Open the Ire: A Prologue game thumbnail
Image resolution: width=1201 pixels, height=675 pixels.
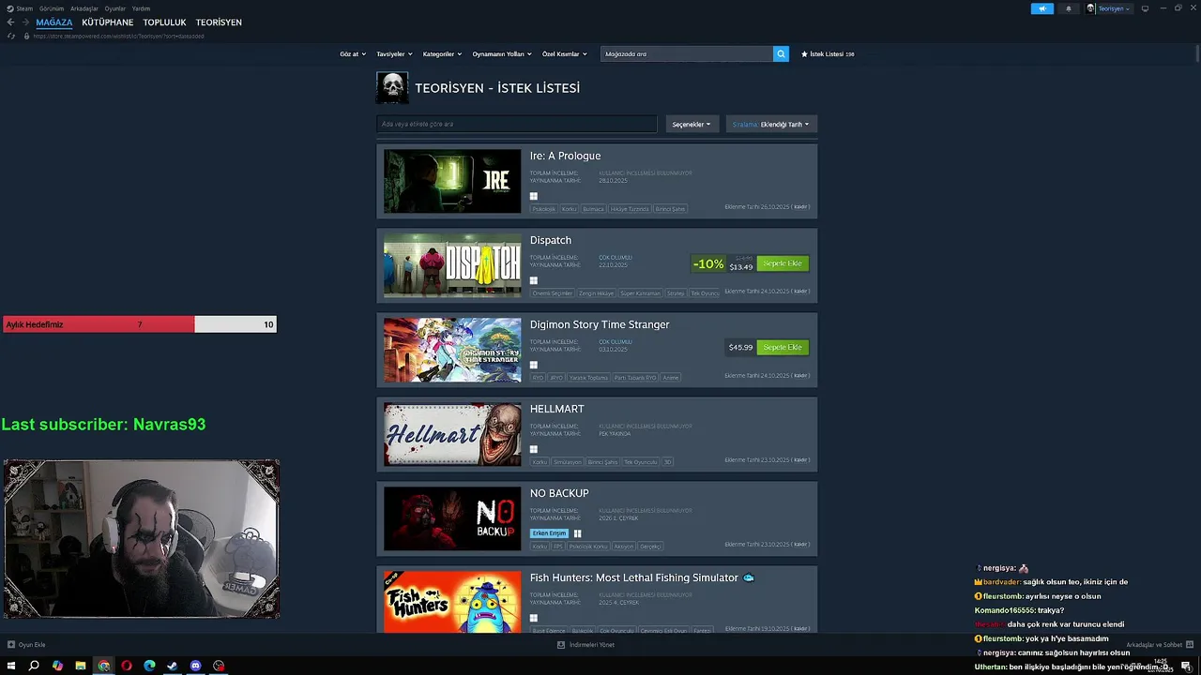[x=452, y=181]
